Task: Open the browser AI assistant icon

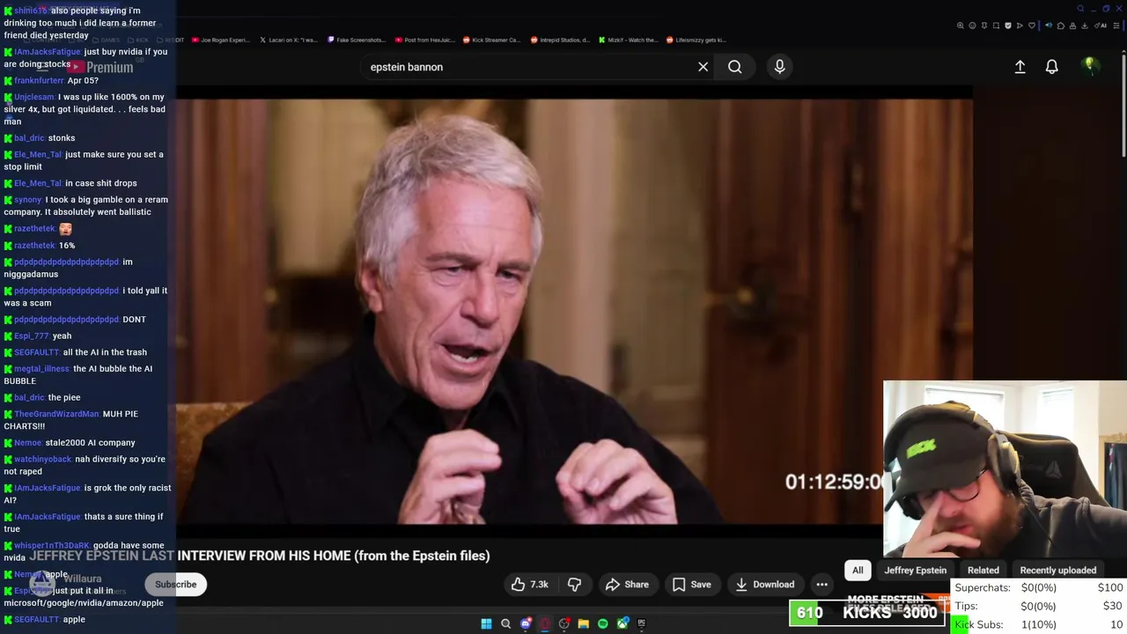Action: pyautogui.click(x=1099, y=26)
